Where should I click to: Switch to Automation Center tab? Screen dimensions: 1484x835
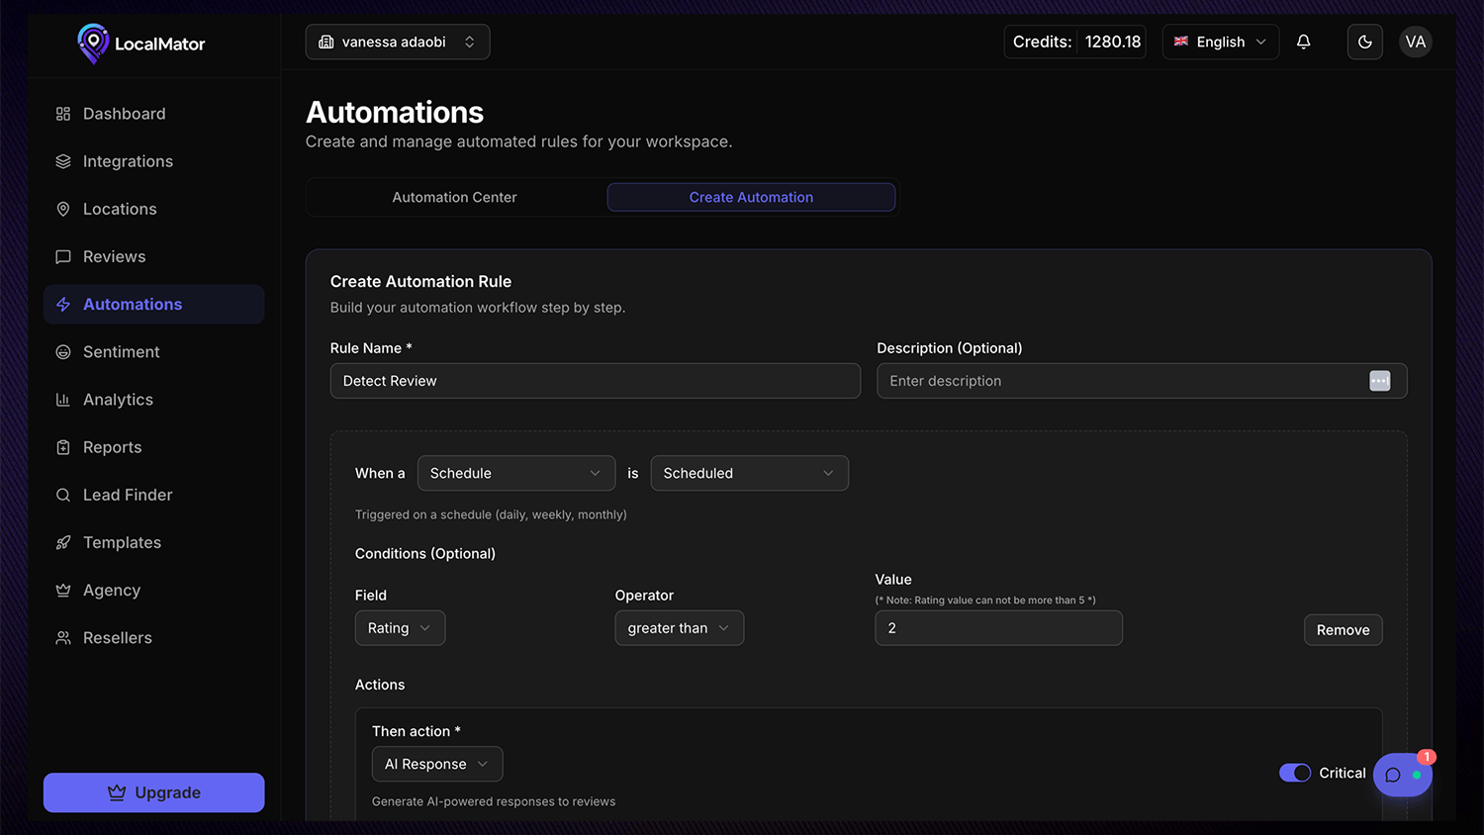pos(454,197)
